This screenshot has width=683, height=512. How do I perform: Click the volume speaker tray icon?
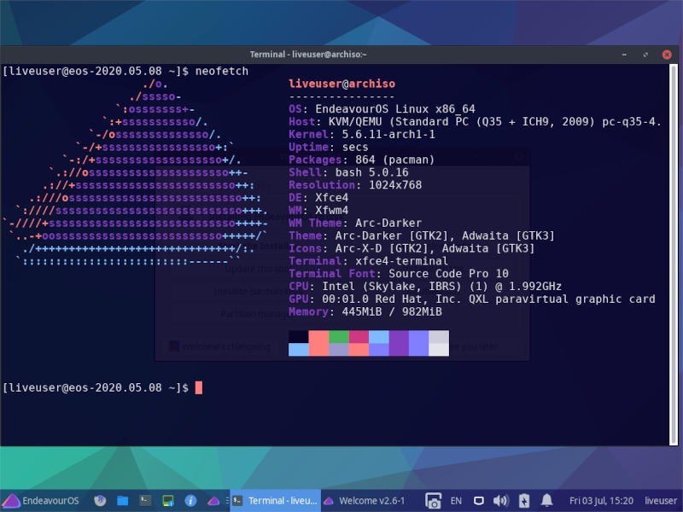(x=500, y=501)
